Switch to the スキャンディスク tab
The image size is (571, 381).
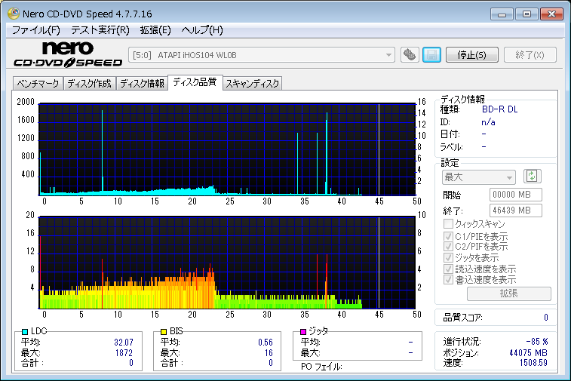pyautogui.click(x=252, y=84)
